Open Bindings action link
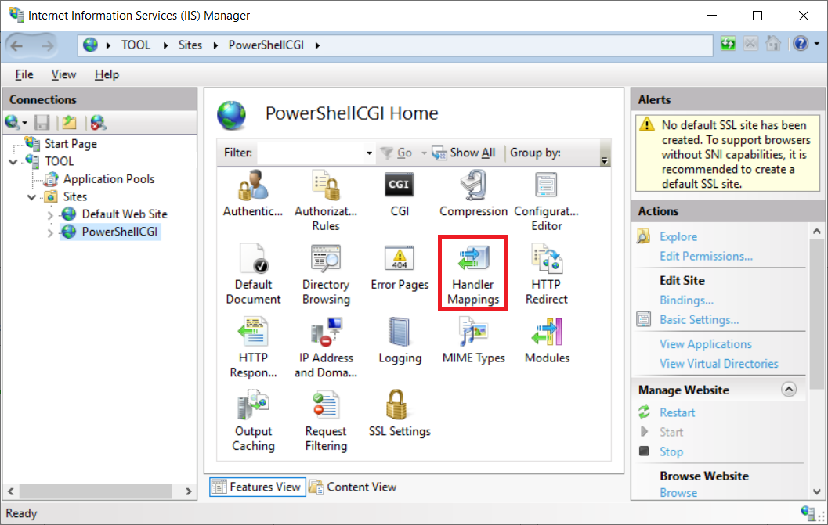This screenshot has width=828, height=525. coord(686,300)
